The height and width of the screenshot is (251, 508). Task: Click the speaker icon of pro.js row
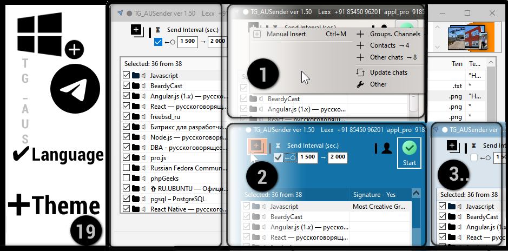coord(143,158)
